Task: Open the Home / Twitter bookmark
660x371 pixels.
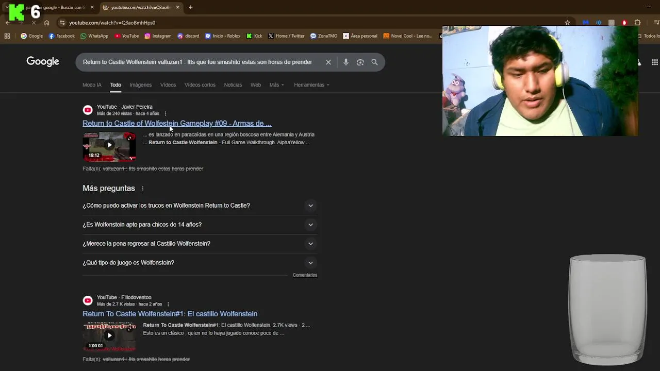Action: click(286, 36)
